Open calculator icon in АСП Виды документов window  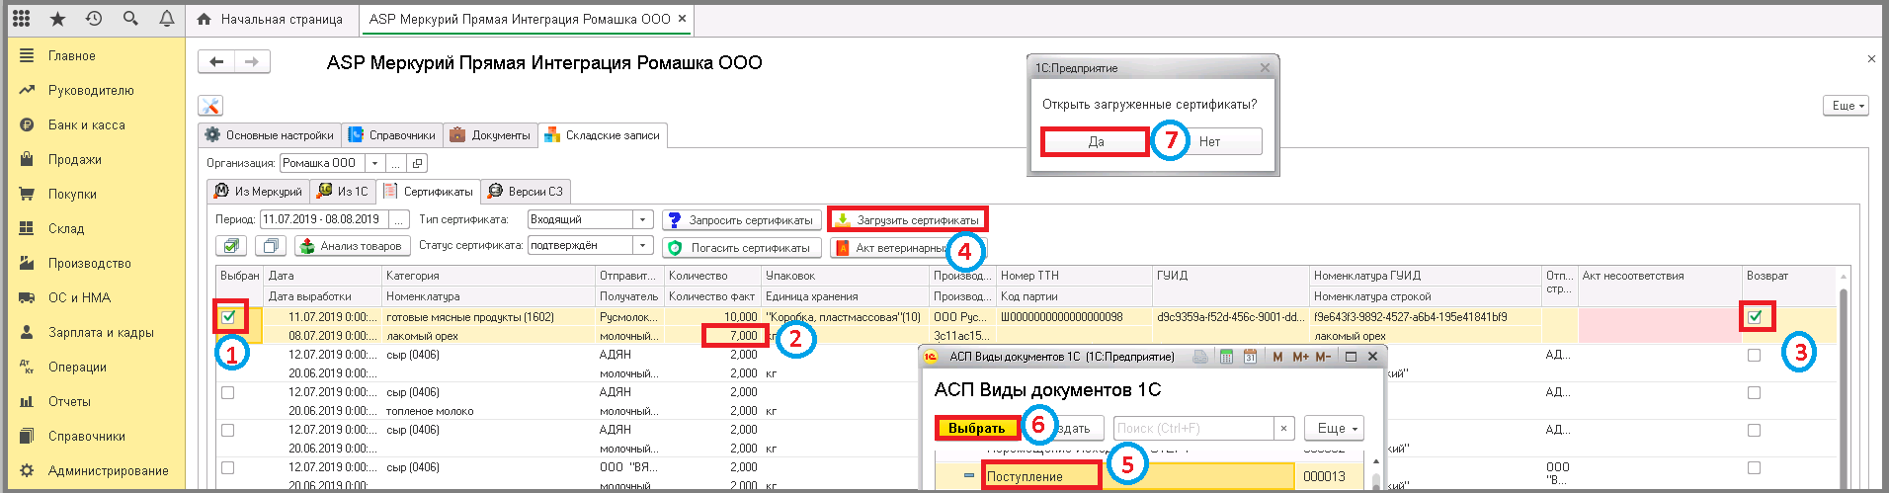1226,357
